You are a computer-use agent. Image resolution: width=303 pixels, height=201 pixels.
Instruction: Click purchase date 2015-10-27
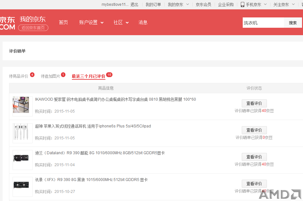[64, 192]
